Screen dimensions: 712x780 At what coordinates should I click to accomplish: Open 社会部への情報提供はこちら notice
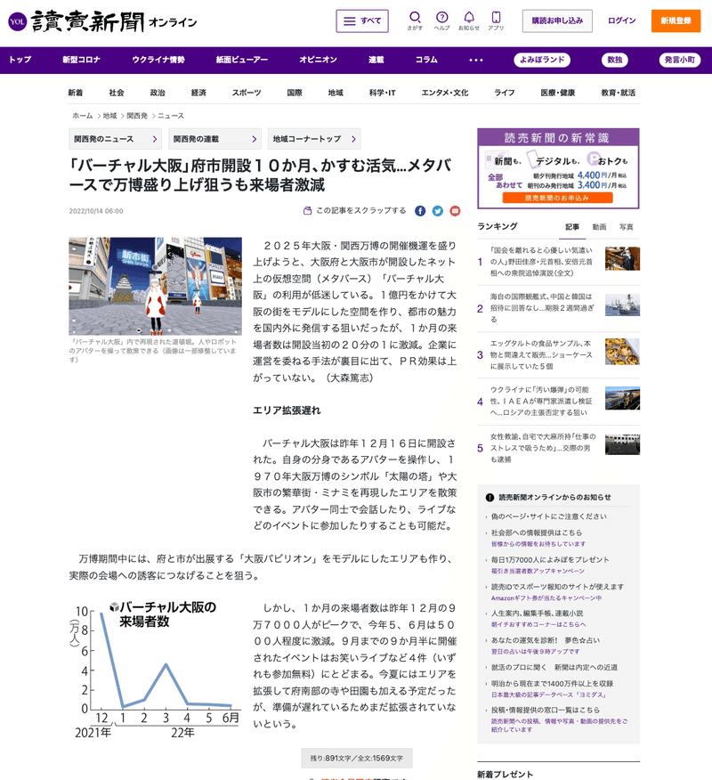[x=537, y=532]
